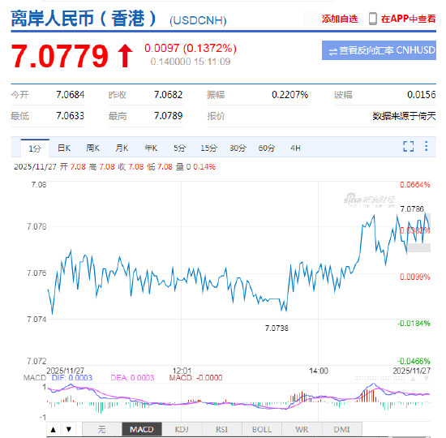This screenshot has height=438, width=446.
Task: Switch to the 30分 tab
Action: pyautogui.click(x=238, y=148)
